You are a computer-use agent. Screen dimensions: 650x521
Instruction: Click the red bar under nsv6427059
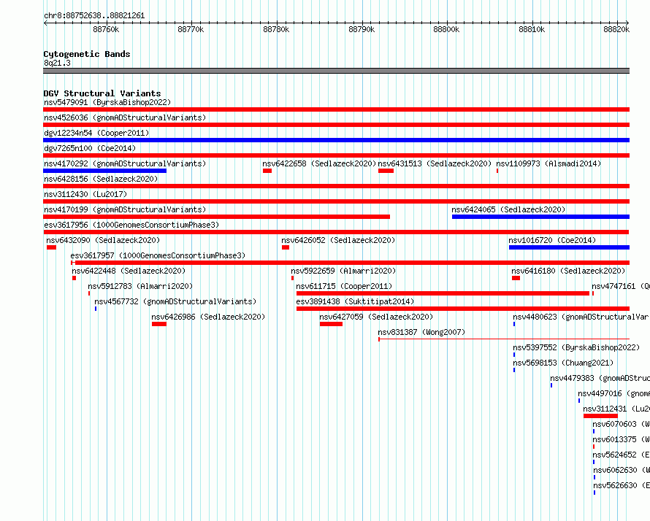[332, 324]
